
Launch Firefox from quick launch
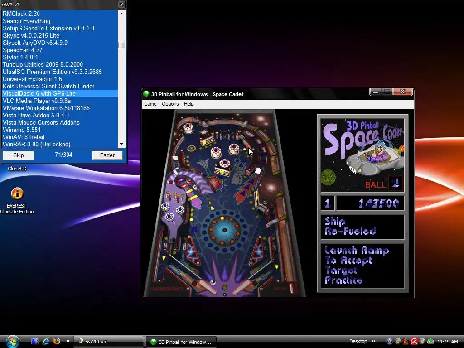click(x=57, y=342)
